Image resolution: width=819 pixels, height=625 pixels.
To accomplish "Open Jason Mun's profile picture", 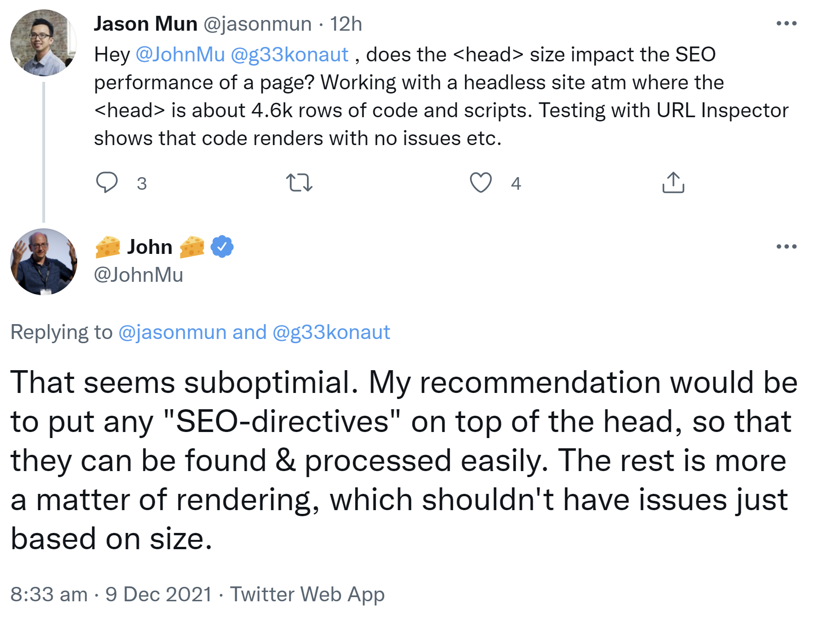I will coord(43,42).
